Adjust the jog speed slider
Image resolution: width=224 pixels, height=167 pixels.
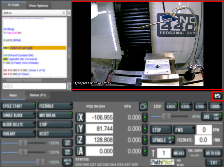click(x=166, y=116)
